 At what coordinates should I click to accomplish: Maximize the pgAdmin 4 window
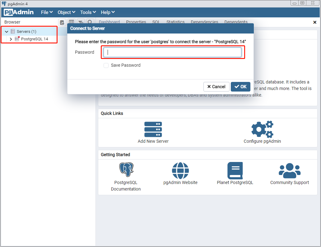(x=302, y=3)
